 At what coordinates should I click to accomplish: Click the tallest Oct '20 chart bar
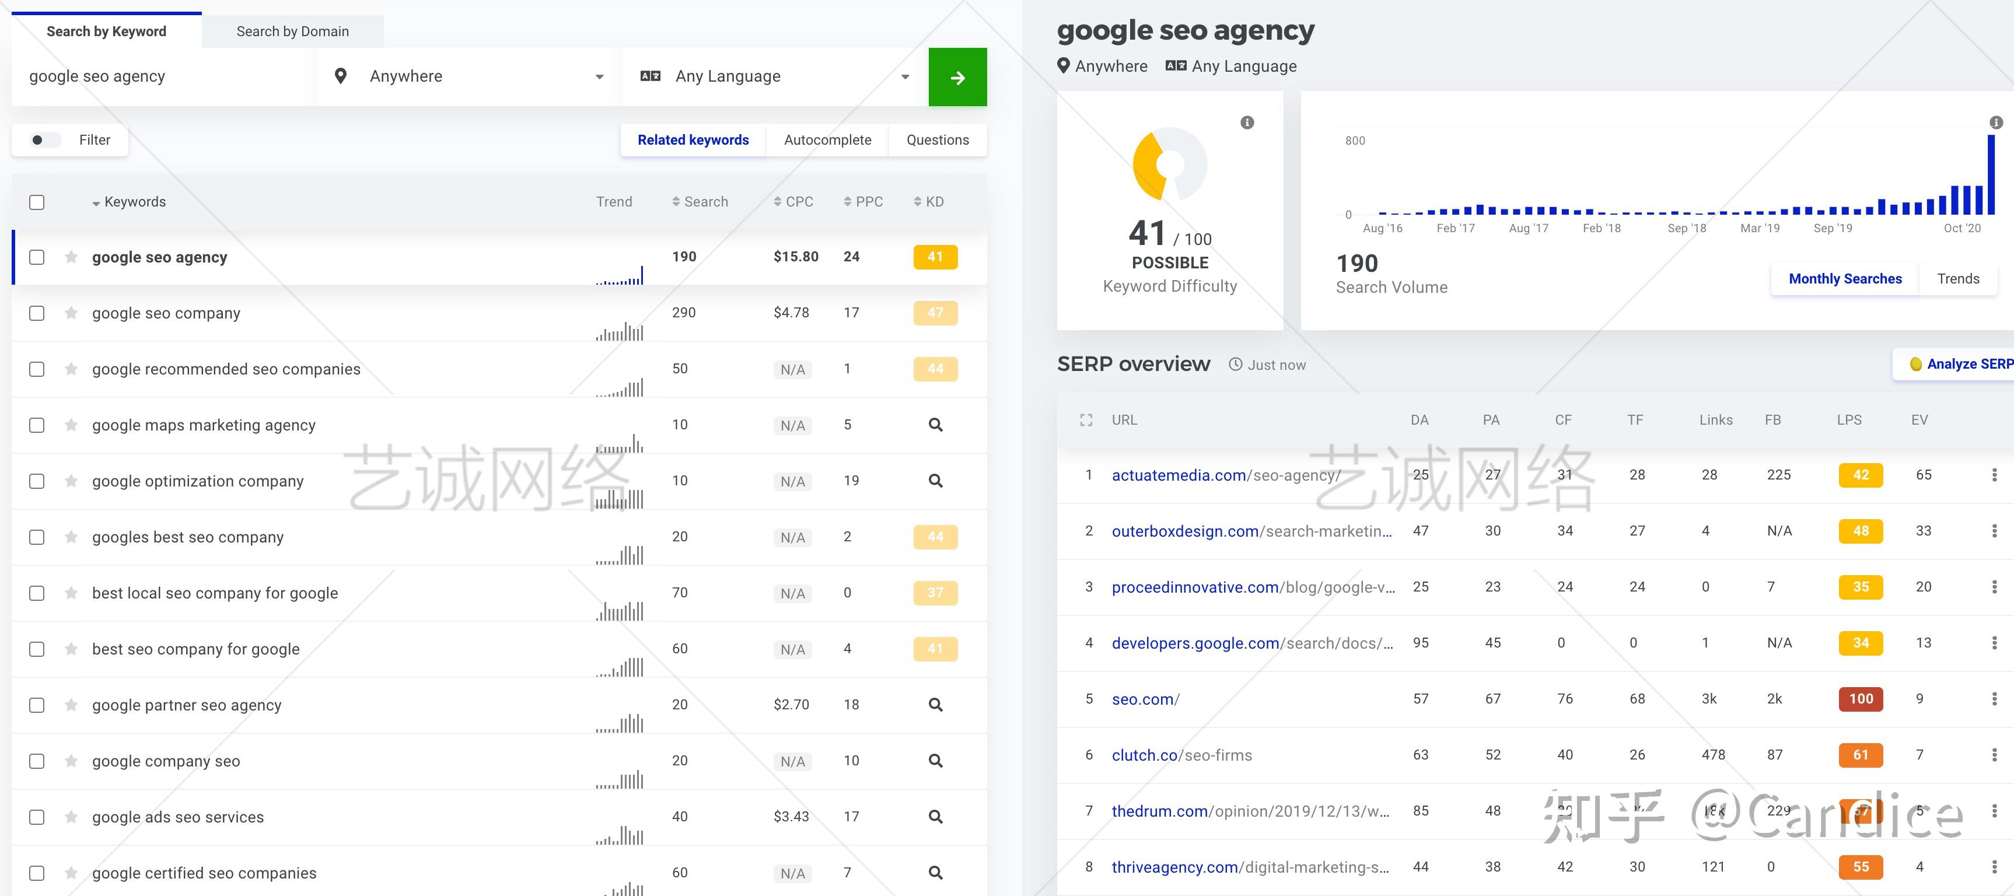[1991, 174]
